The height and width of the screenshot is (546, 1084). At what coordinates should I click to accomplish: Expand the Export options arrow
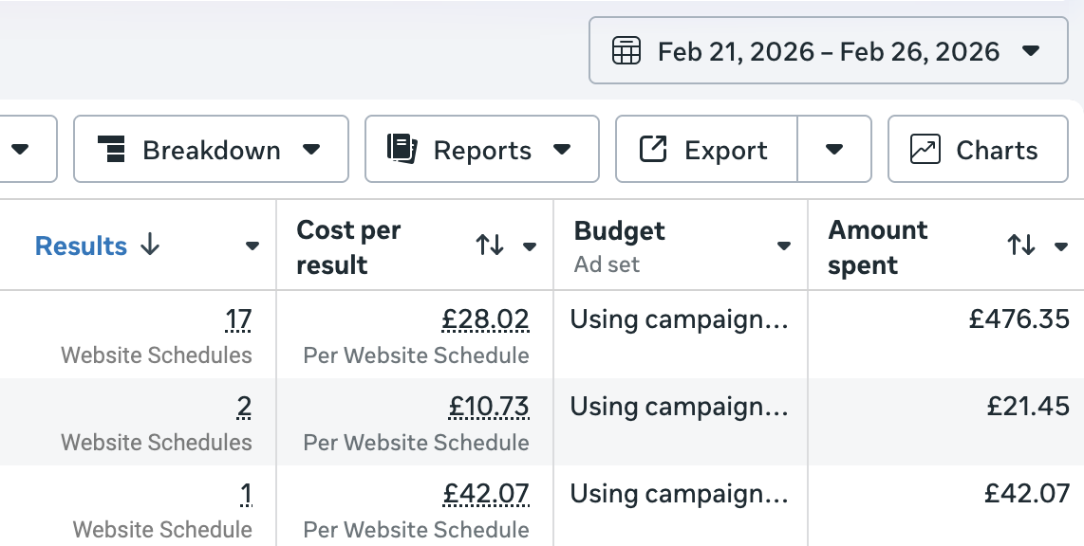click(x=834, y=149)
